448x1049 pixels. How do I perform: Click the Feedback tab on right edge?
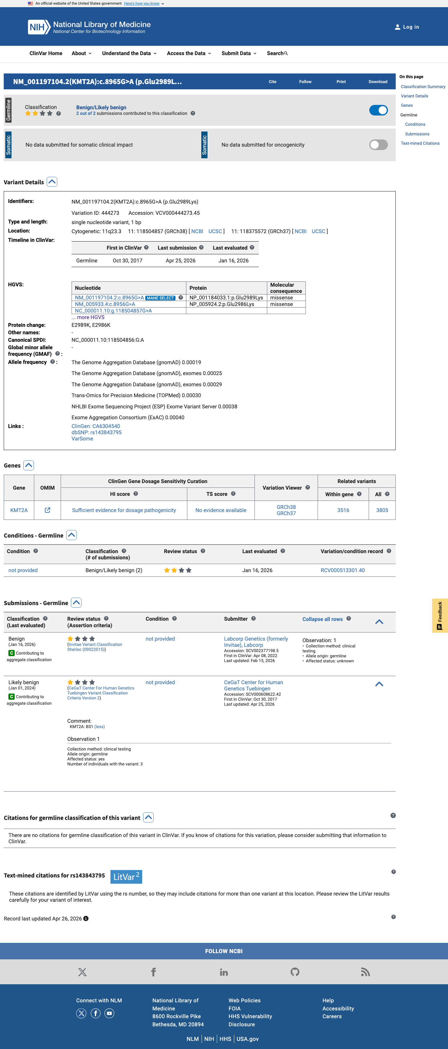click(x=440, y=615)
